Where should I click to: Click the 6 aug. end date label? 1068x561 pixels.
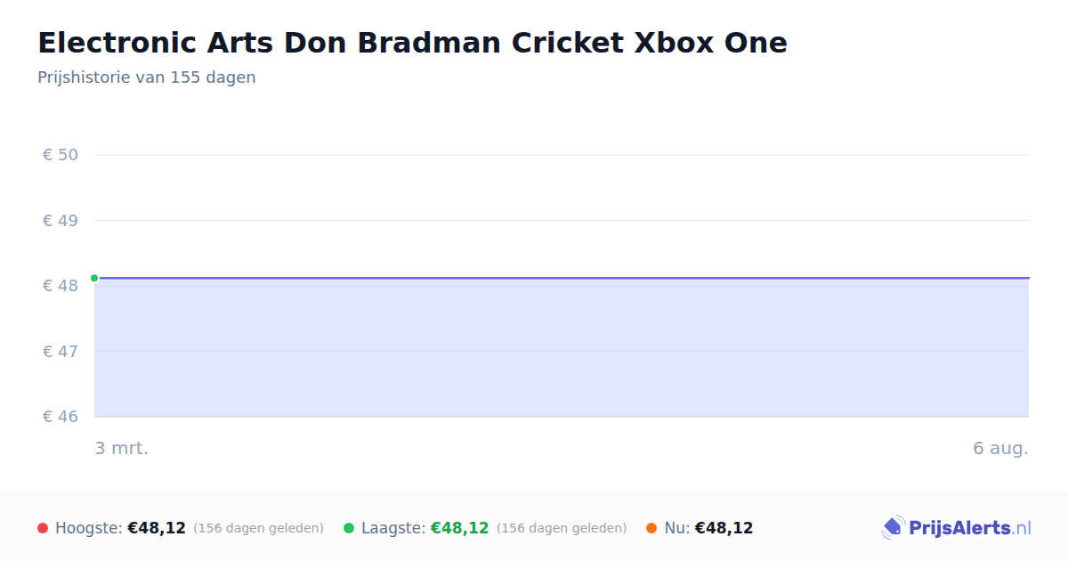1000,448
